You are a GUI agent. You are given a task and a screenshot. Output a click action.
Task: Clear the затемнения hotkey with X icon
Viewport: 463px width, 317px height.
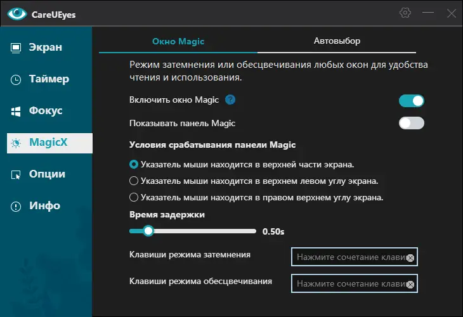(410, 258)
